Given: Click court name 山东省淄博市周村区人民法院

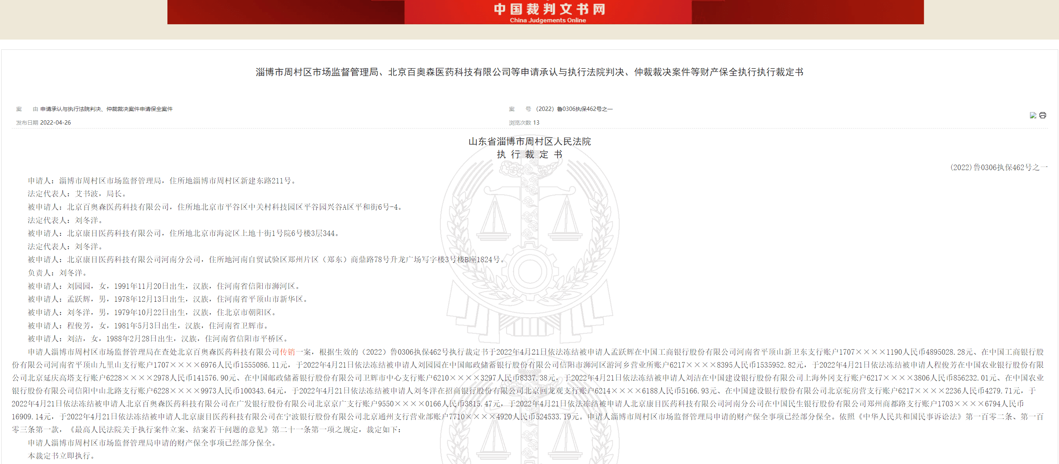Looking at the screenshot, I should pos(529,141).
